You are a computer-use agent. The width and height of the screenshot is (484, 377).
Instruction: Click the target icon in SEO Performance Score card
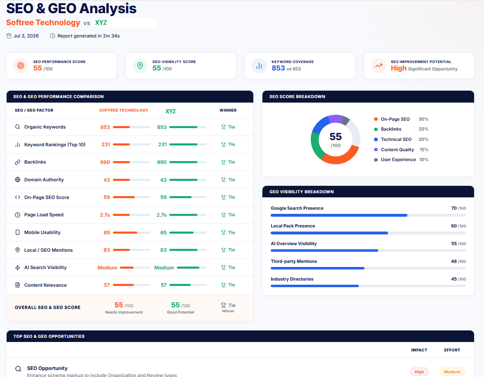(21, 66)
